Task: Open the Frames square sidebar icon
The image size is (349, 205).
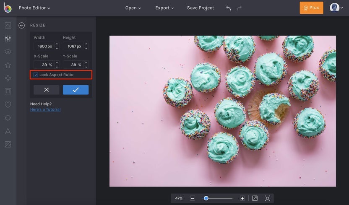Action: coord(8,91)
